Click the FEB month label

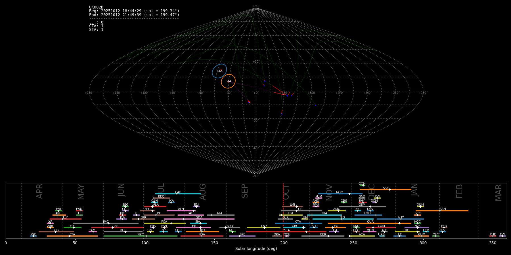point(459,191)
